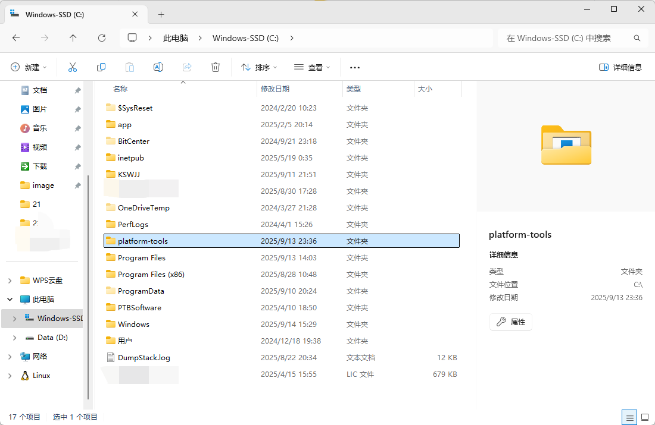Click inside the search box
This screenshot has width=655, height=425.
tap(566, 37)
